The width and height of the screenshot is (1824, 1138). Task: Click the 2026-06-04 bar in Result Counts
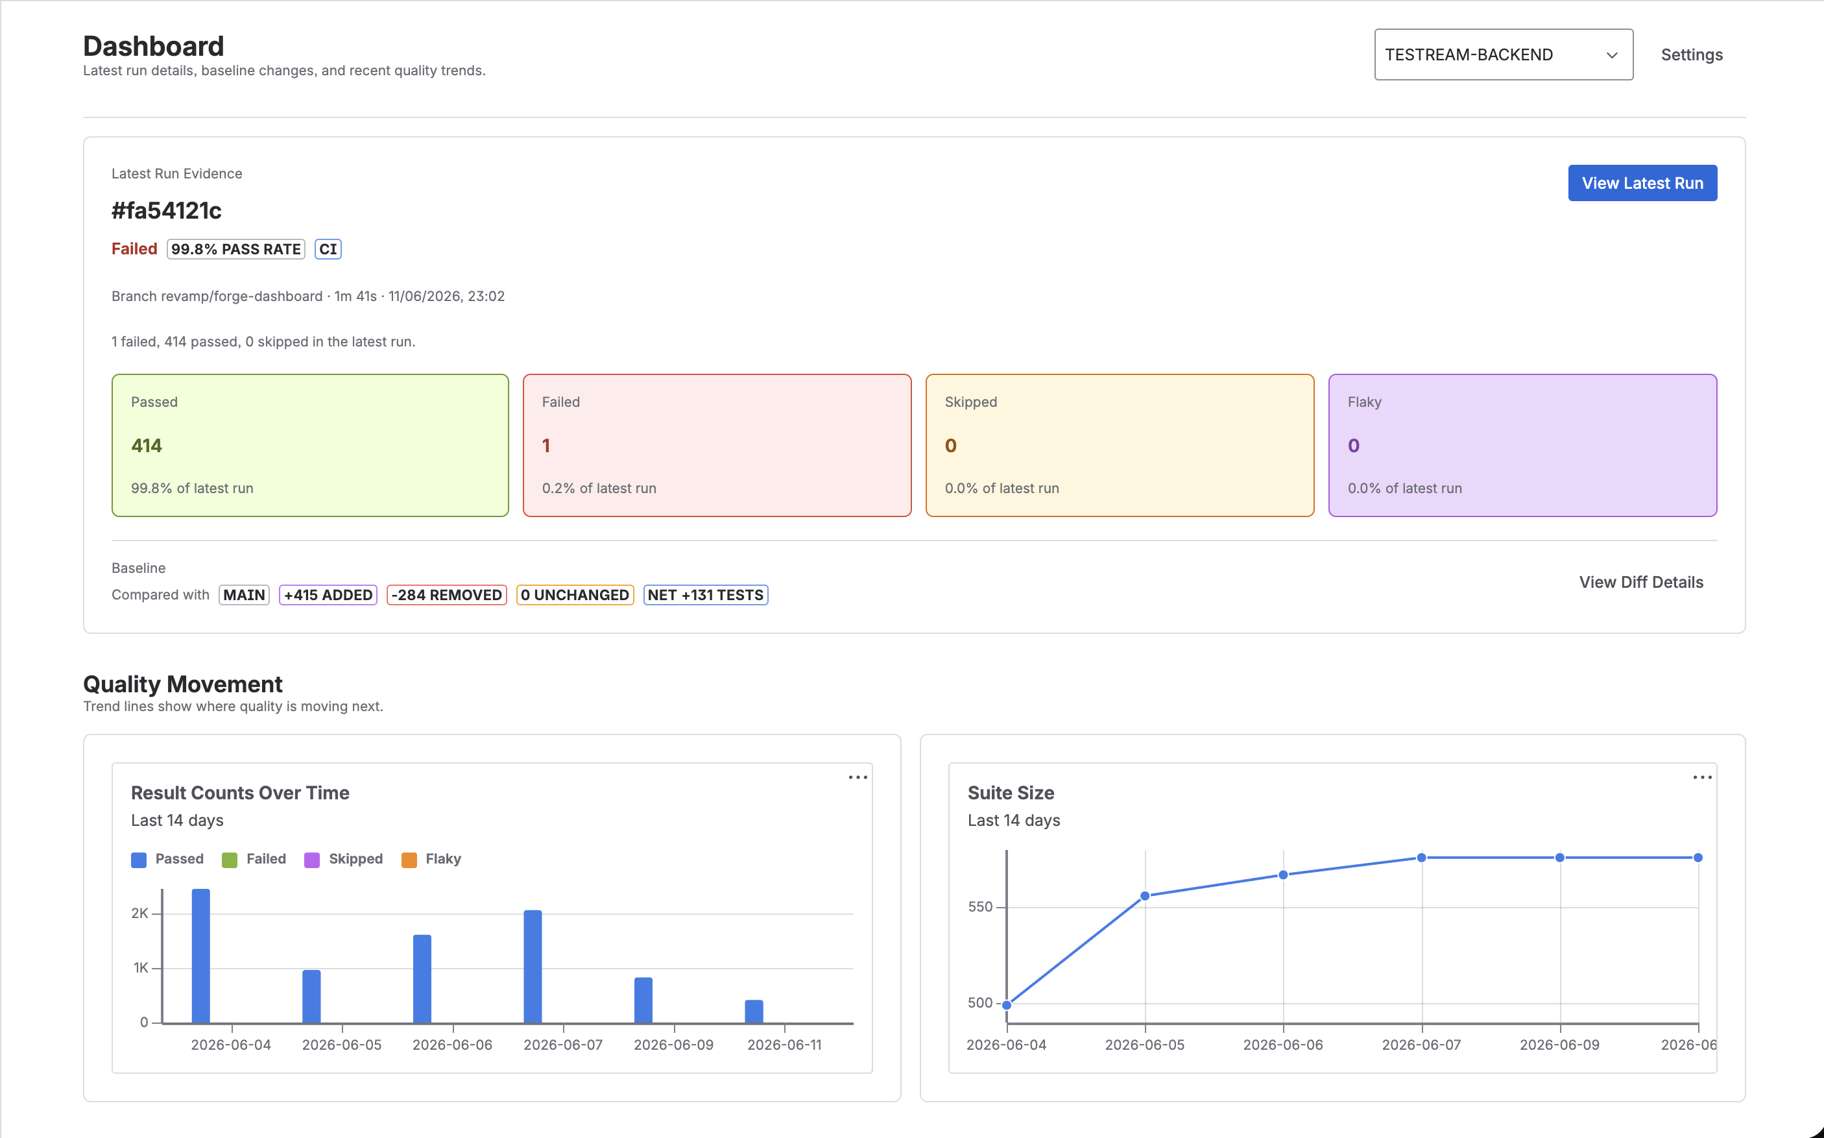tap(201, 956)
